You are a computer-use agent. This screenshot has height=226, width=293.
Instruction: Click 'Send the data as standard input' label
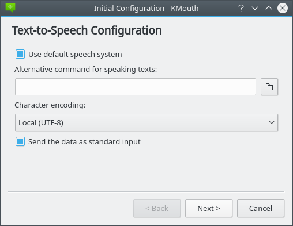click(x=84, y=142)
